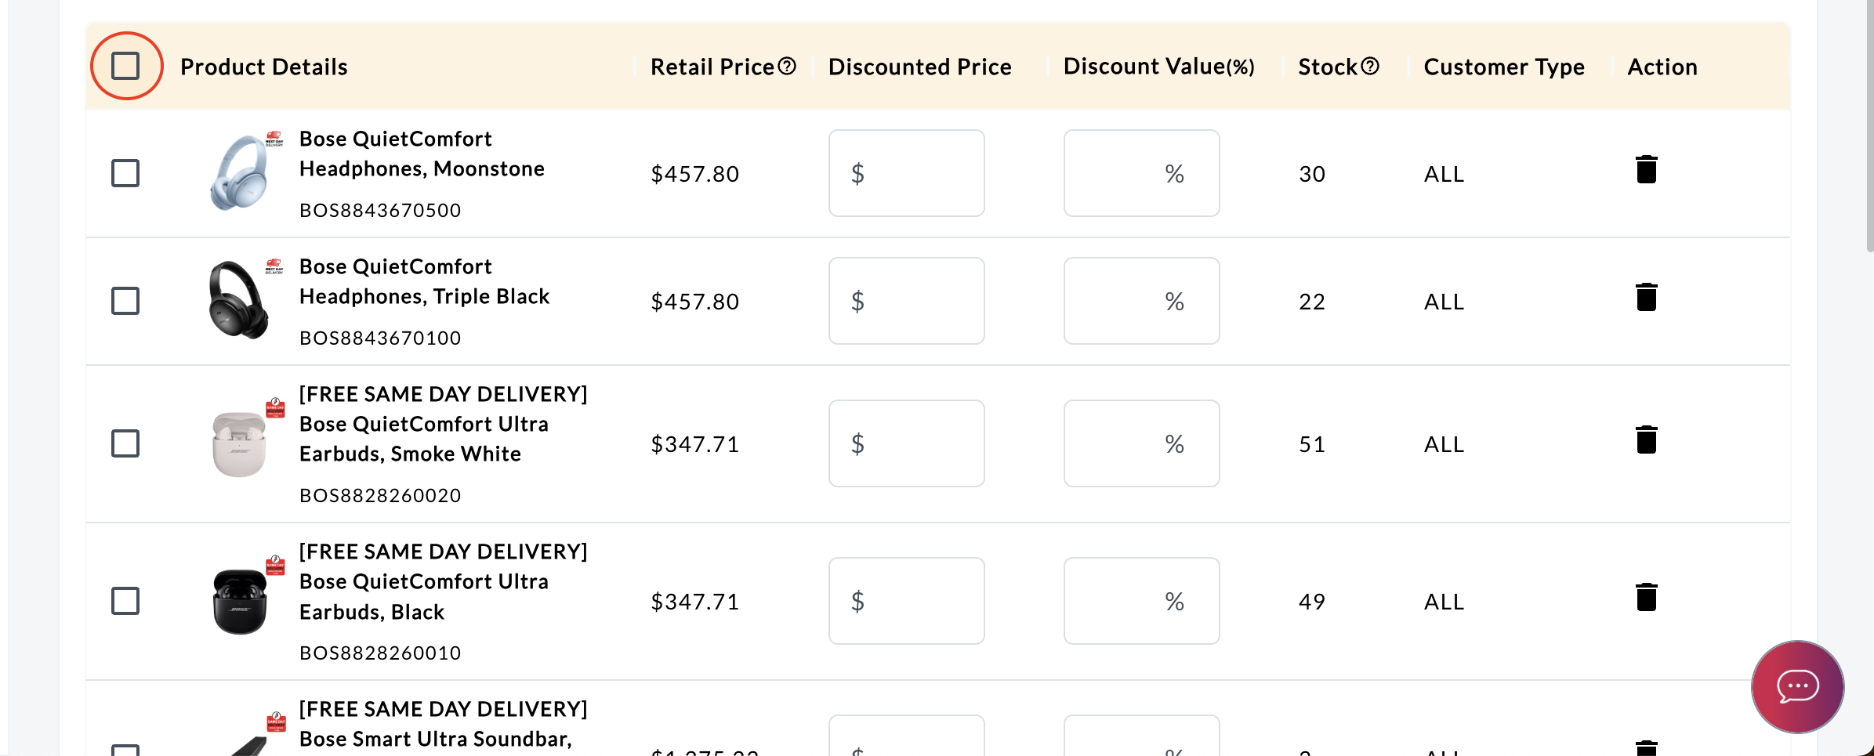Tick the Smoke White Earbuds checkbox
This screenshot has width=1874, height=756.
pyautogui.click(x=125, y=443)
